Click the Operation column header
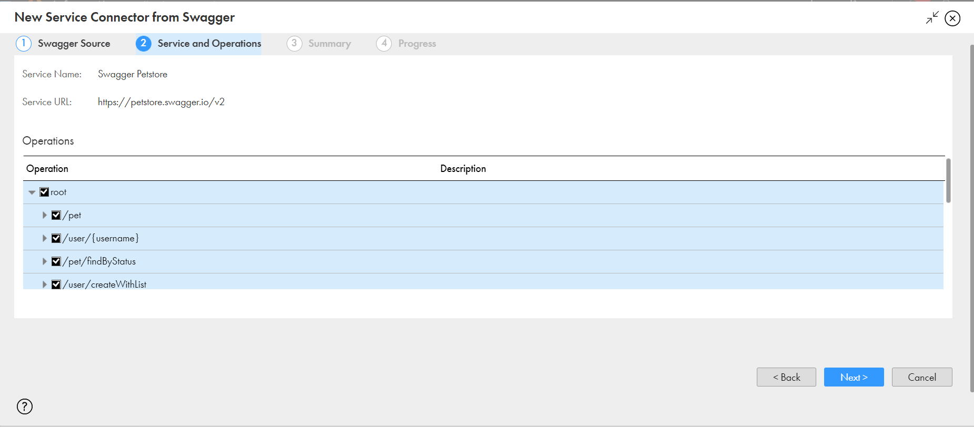Screen dimensions: 974x427 coord(47,169)
